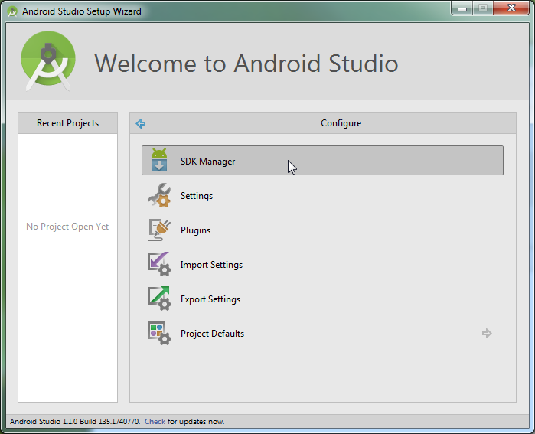Image resolution: width=535 pixels, height=434 pixels.
Task: Go back using the blue left arrow
Action: click(141, 123)
